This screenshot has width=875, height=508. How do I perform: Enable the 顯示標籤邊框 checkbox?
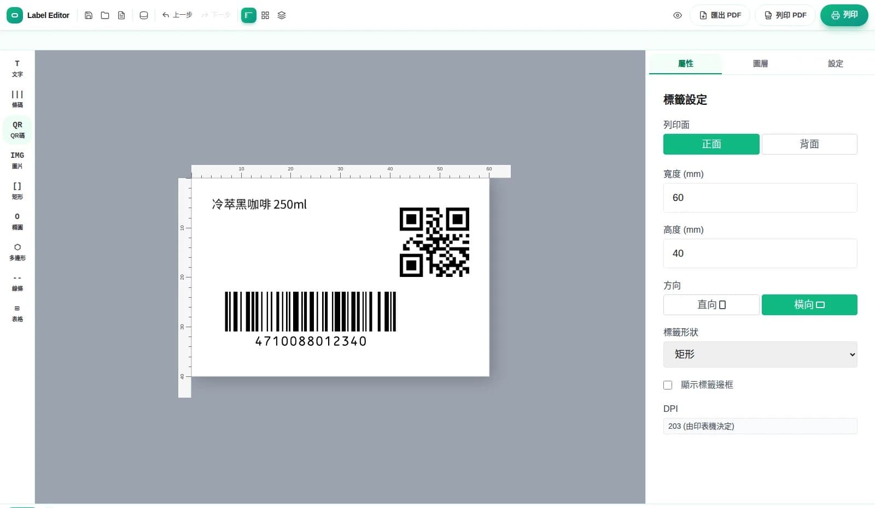[668, 385]
